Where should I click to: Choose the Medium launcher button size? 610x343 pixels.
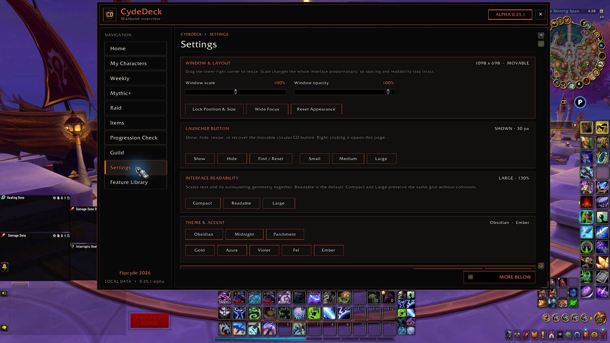click(348, 159)
